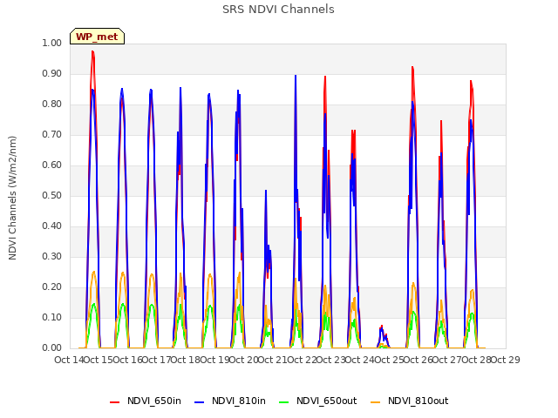Viewport: 558px width, 418px height.
Task: Click the 0.20 y-axis tick label
Action: (52, 287)
